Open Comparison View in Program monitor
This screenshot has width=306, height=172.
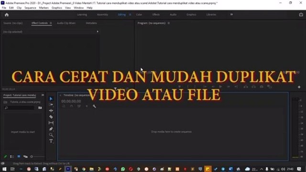[x=270, y=86]
